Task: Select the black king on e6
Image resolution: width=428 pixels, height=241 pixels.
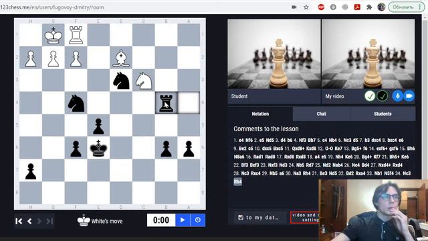Action: [98, 148]
